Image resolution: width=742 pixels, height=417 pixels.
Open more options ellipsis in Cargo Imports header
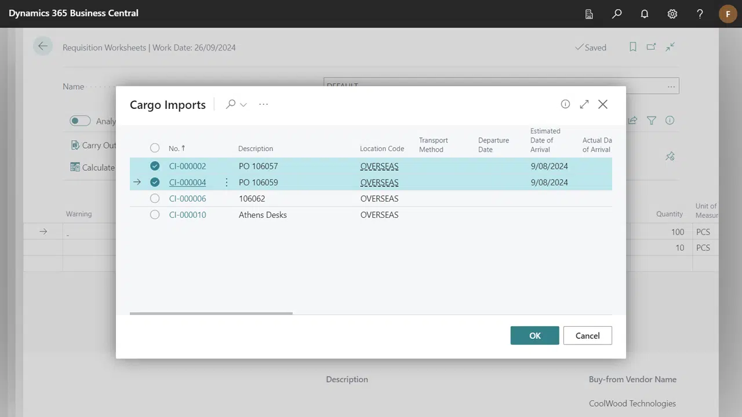[264, 104]
